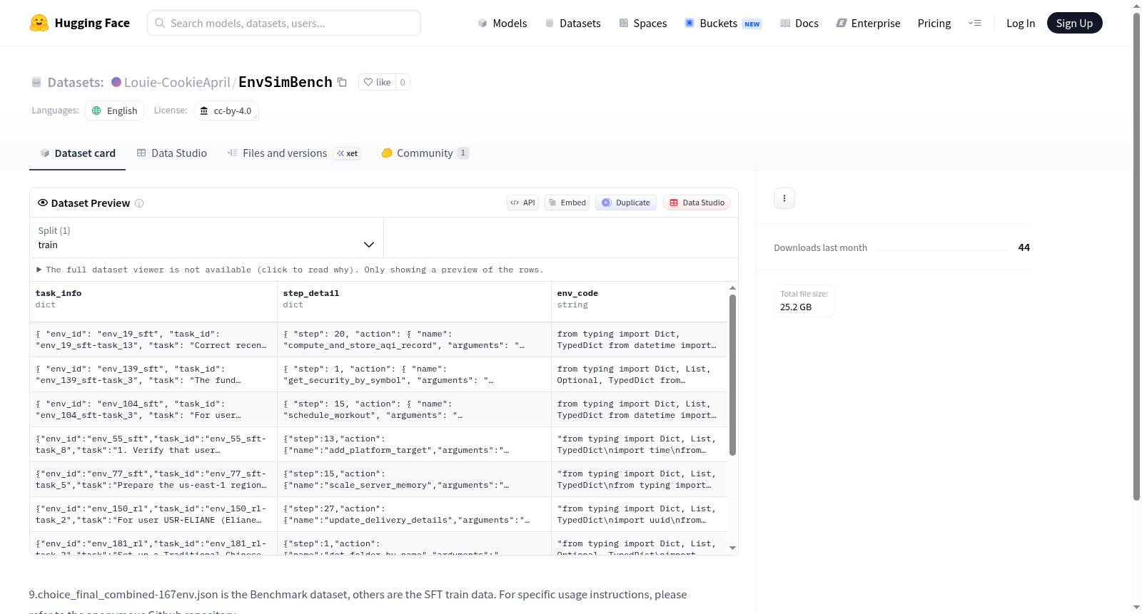This screenshot has height=614, width=1142.
Task: Click the Total file size 25.2 GB box
Action: [x=804, y=301]
